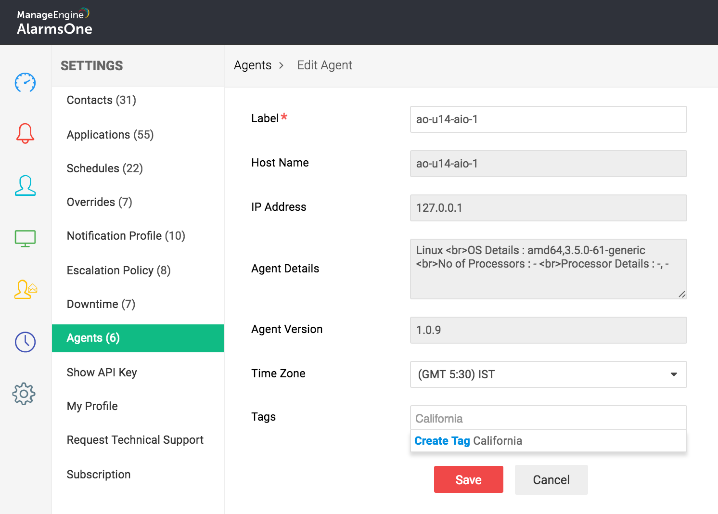Viewport: 718px width, 514px height.
Task: Click the Agent Version field
Action: [x=548, y=330]
